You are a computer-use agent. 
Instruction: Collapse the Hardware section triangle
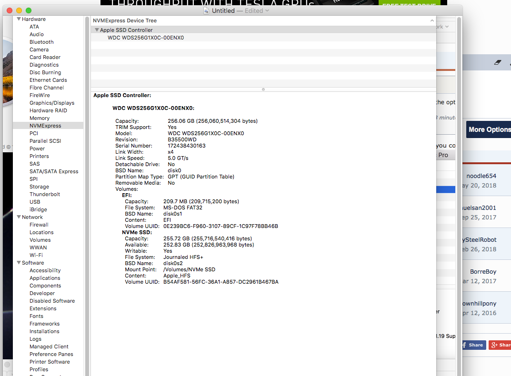(x=19, y=19)
